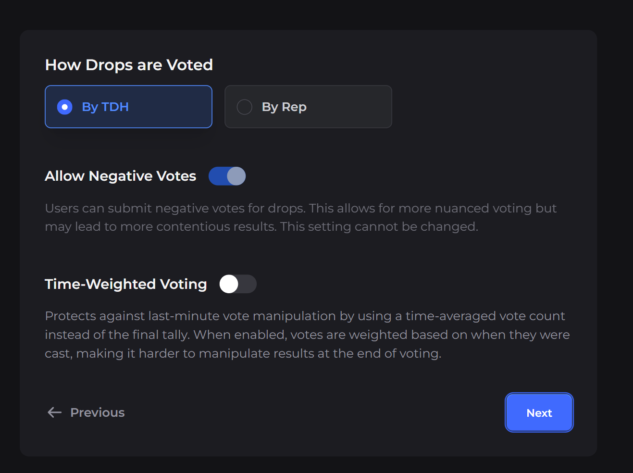Select the By Rep radio circle
633x473 pixels.
click(x=244, y=107)
